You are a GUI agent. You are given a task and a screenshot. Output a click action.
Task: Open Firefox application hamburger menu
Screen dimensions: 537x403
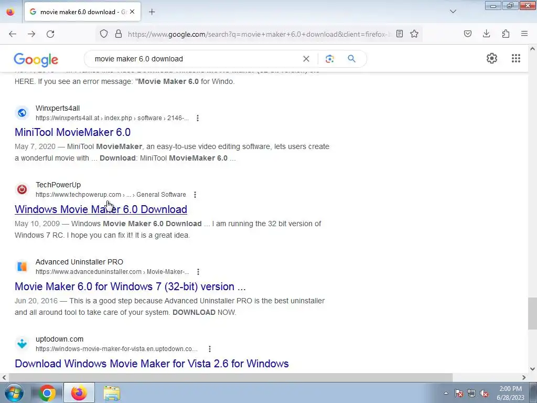click(x=524, y=34)
